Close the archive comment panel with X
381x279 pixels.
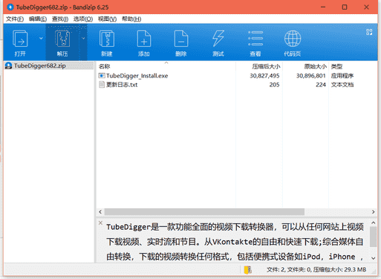pos(100,222)
